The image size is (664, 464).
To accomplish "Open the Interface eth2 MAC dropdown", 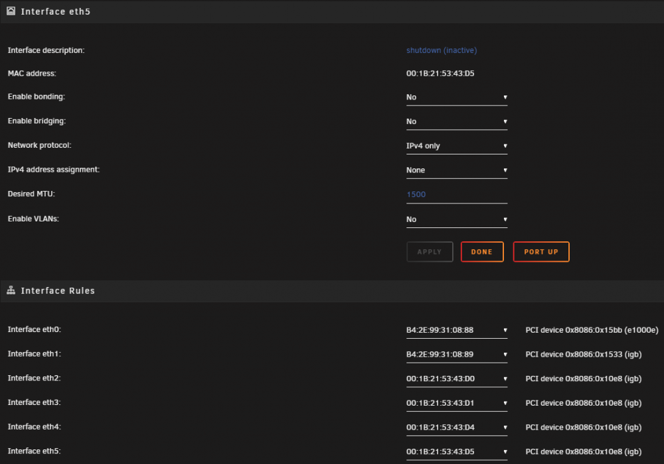I will [x=457, y=379].
